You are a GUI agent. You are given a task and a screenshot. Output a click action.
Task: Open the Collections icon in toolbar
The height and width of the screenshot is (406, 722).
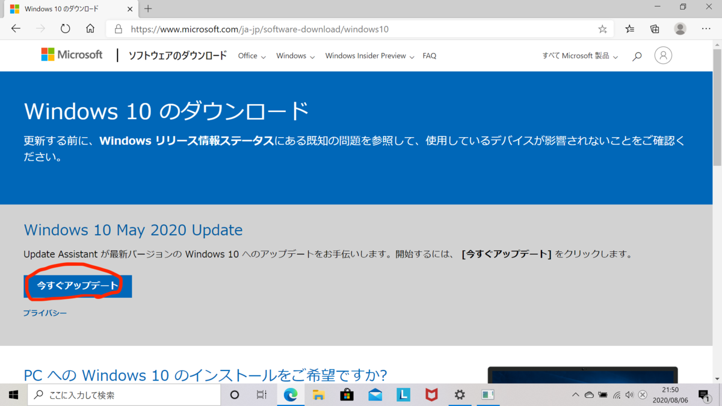655,29
